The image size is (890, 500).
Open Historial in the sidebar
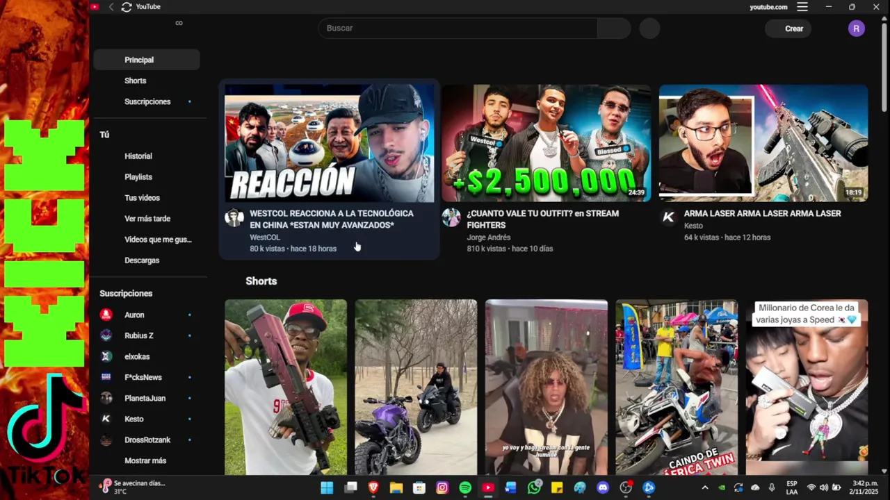pos(147,156)
